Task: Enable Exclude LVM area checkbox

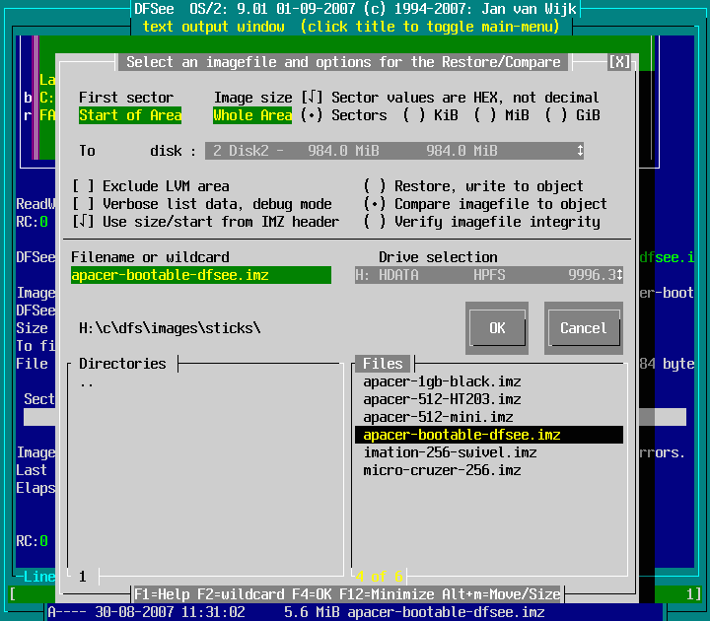Action: pos(86,186)
